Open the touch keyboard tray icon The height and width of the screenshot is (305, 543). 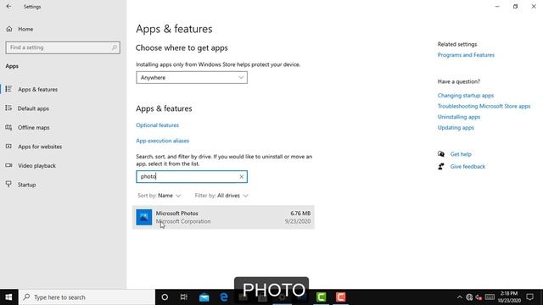490,297
